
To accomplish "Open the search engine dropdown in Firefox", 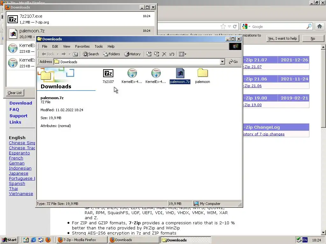I will pyautogui.click(x=246, y=27).
